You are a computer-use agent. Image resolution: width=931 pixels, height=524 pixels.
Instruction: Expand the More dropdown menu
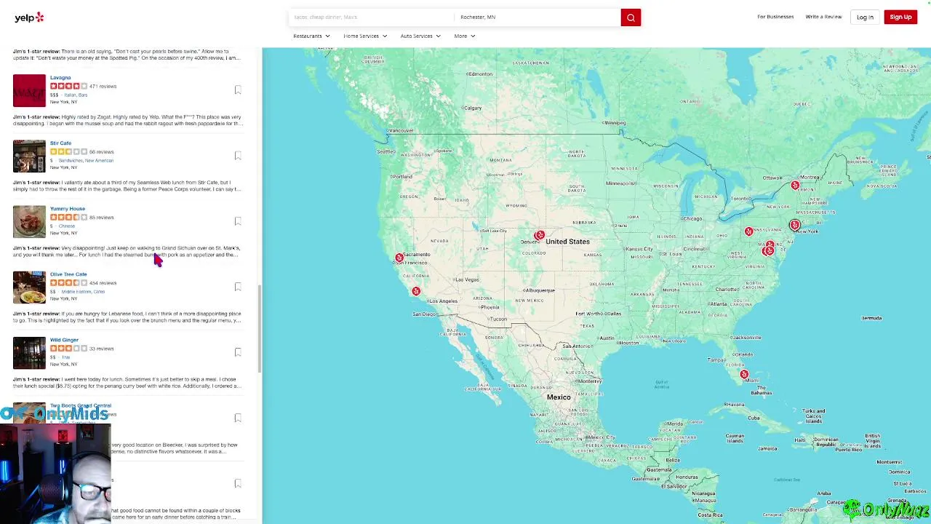[x=465, y=36]
